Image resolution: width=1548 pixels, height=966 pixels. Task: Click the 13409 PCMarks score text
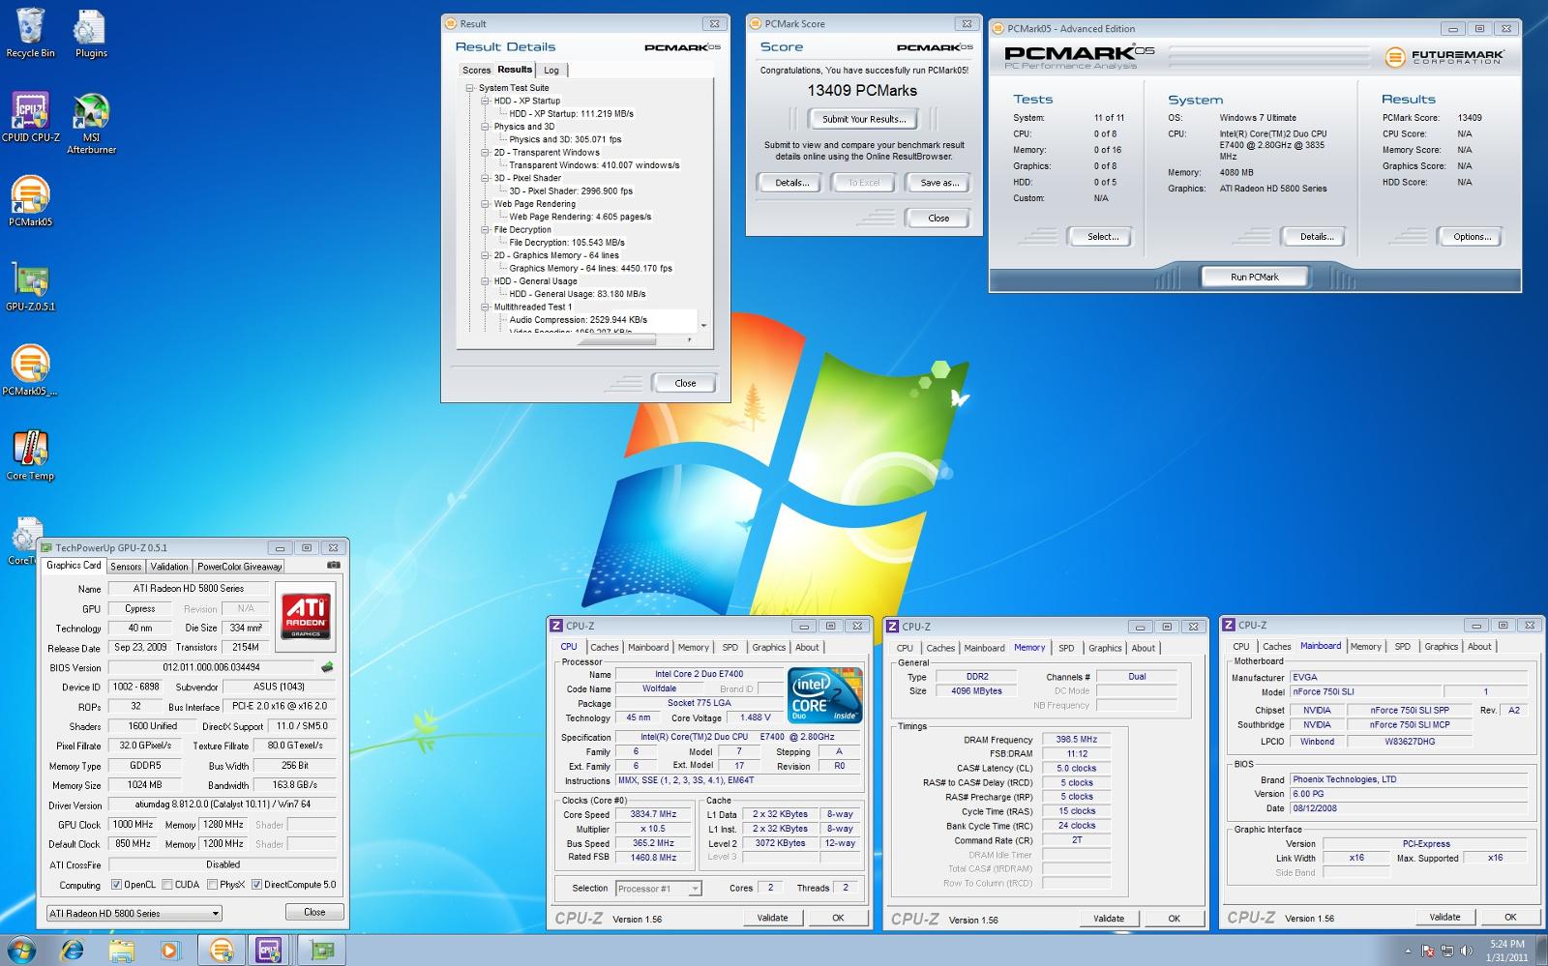point(862,91)
